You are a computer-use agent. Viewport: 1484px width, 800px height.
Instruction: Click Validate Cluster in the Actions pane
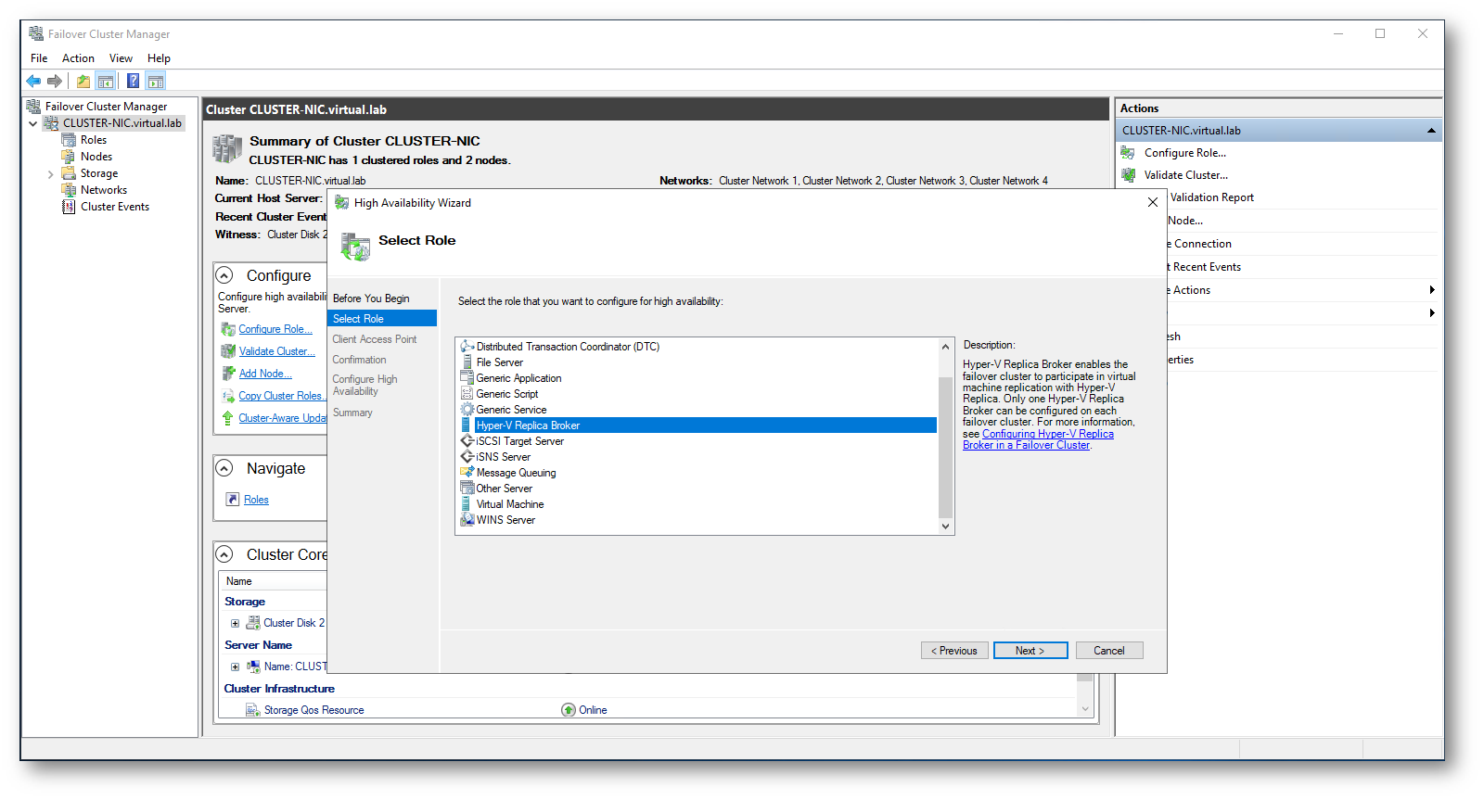tap(1185, 175)
